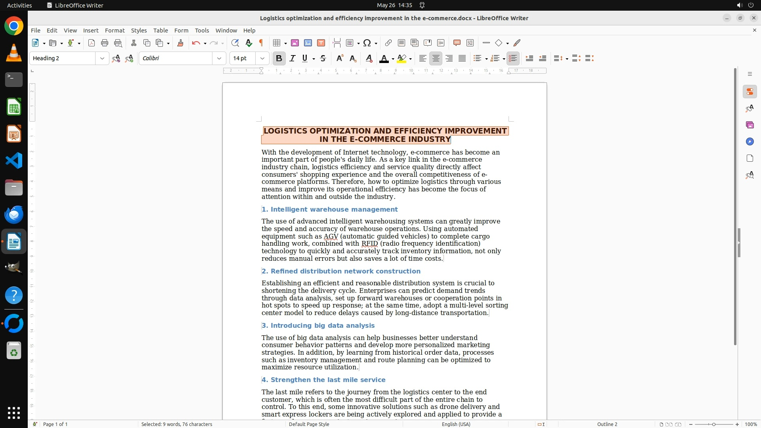761x428 pixels.
Task: Insert a special character with Omega icon
Action: coord(367,43)
